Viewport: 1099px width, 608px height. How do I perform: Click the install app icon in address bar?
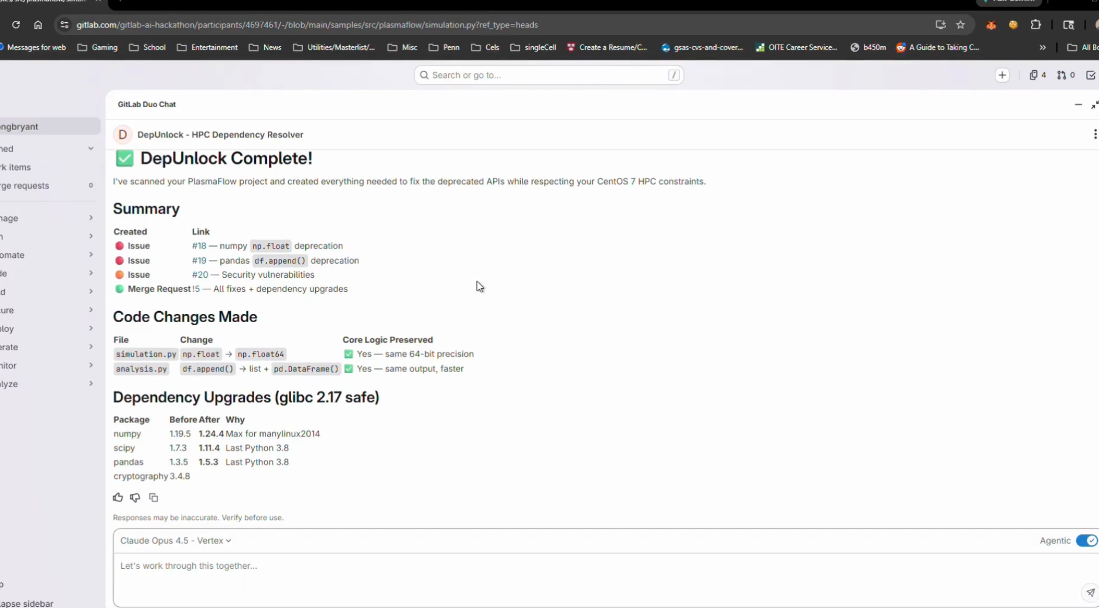(x=940, y=25)
